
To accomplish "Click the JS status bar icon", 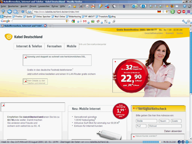I will (x=183, y=142).
